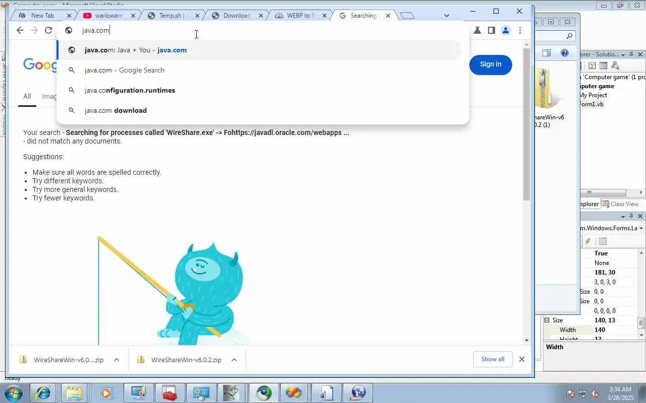Open Windows Explorer from the taskbar
Screen dimensions: 646x403
tap(74, 393)
